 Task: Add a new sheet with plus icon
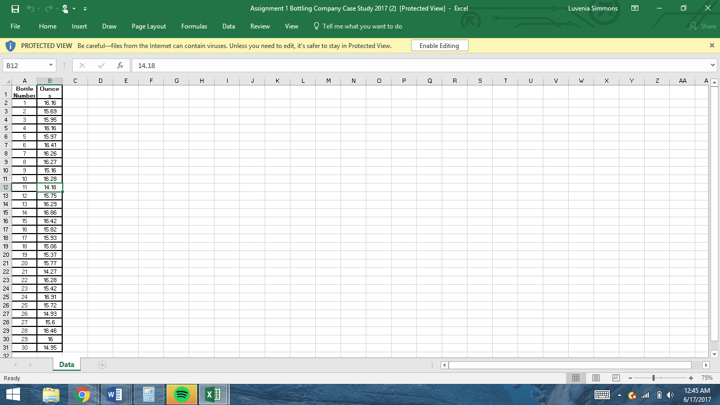102,365
